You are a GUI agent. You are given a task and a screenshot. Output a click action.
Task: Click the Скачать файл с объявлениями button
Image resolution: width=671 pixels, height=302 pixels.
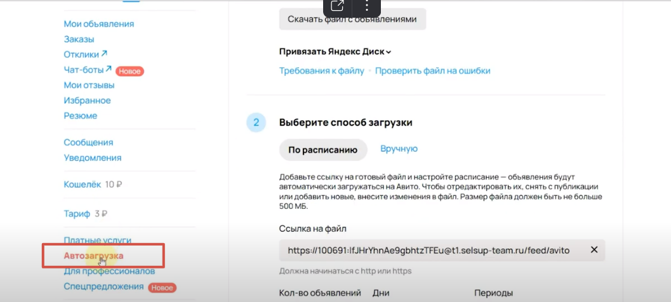click(352, 19)
